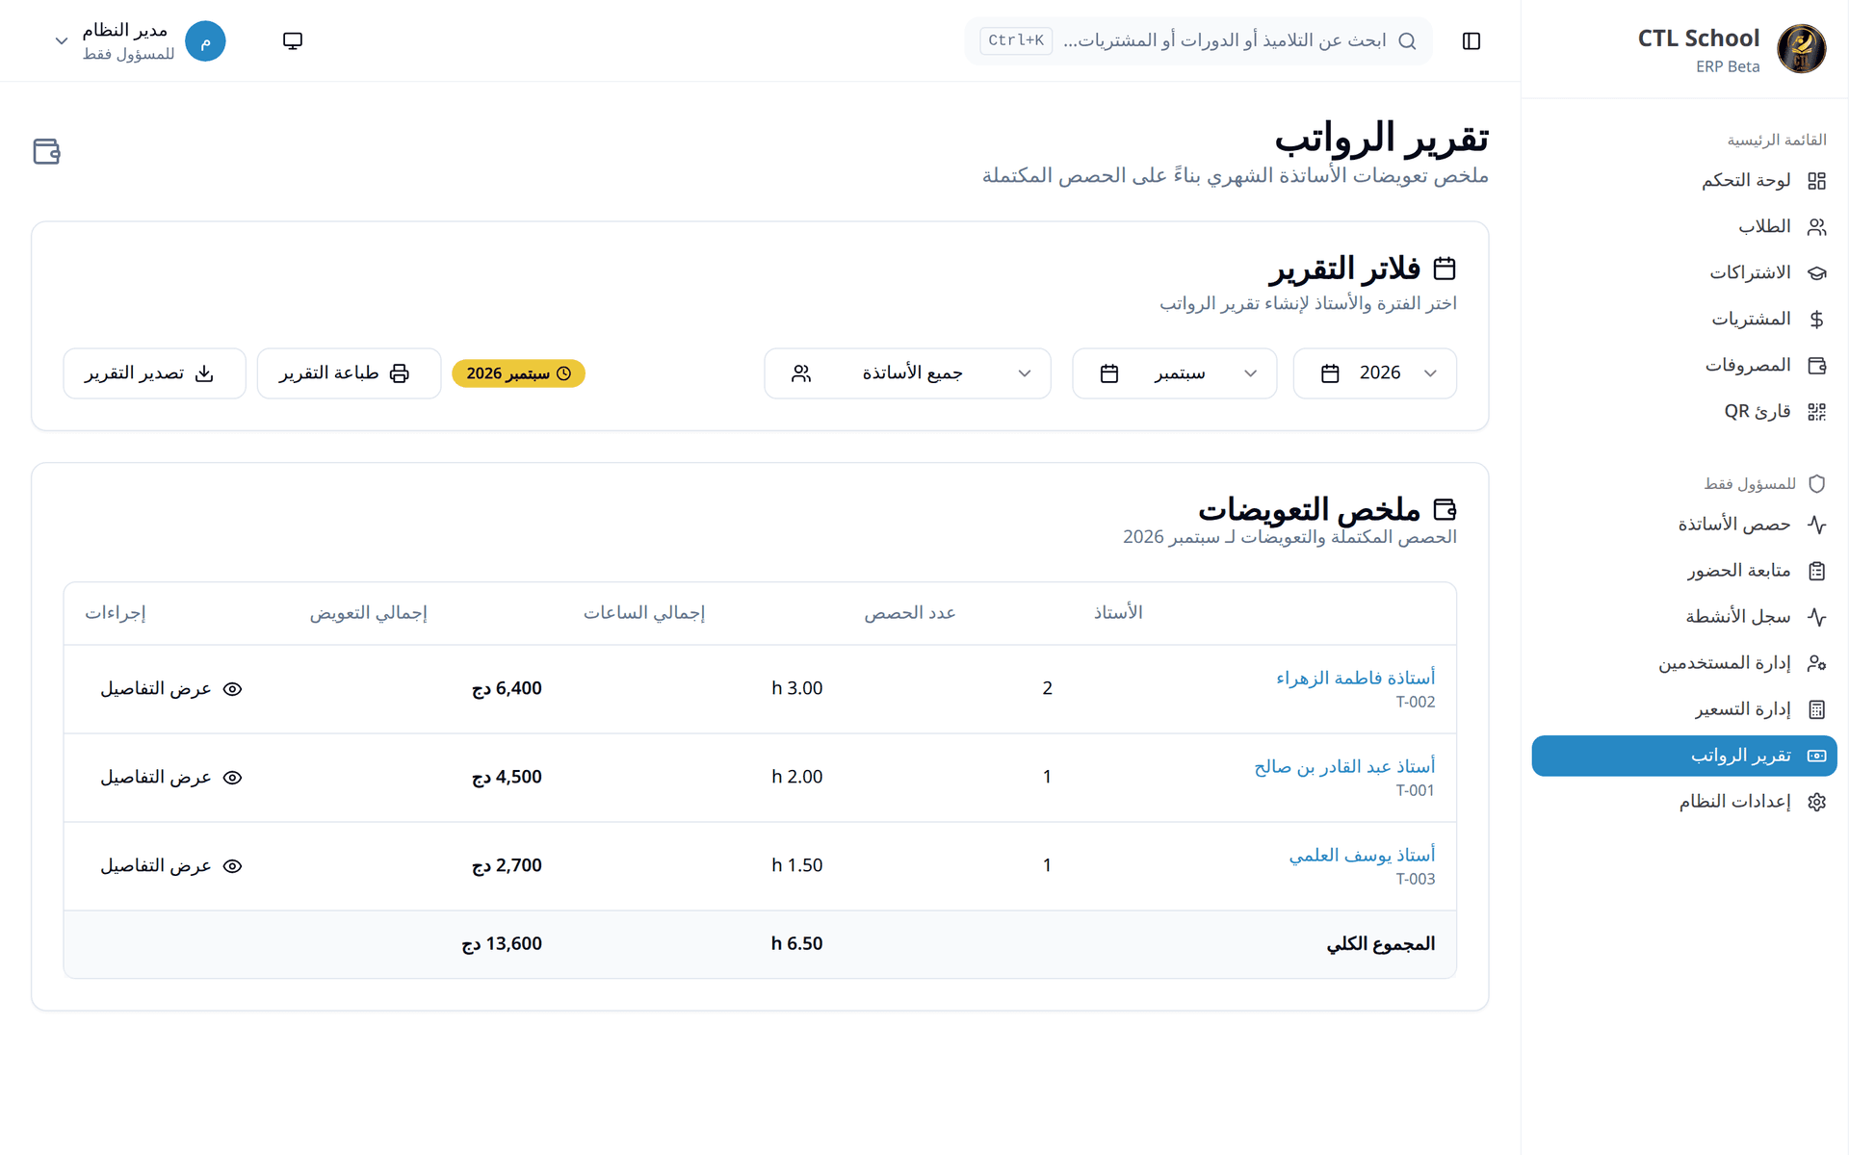This screenshot has width=1849, height=1155.
Task: Click the calculator icon for إدارة التسعير
Action: point(1816,709)
